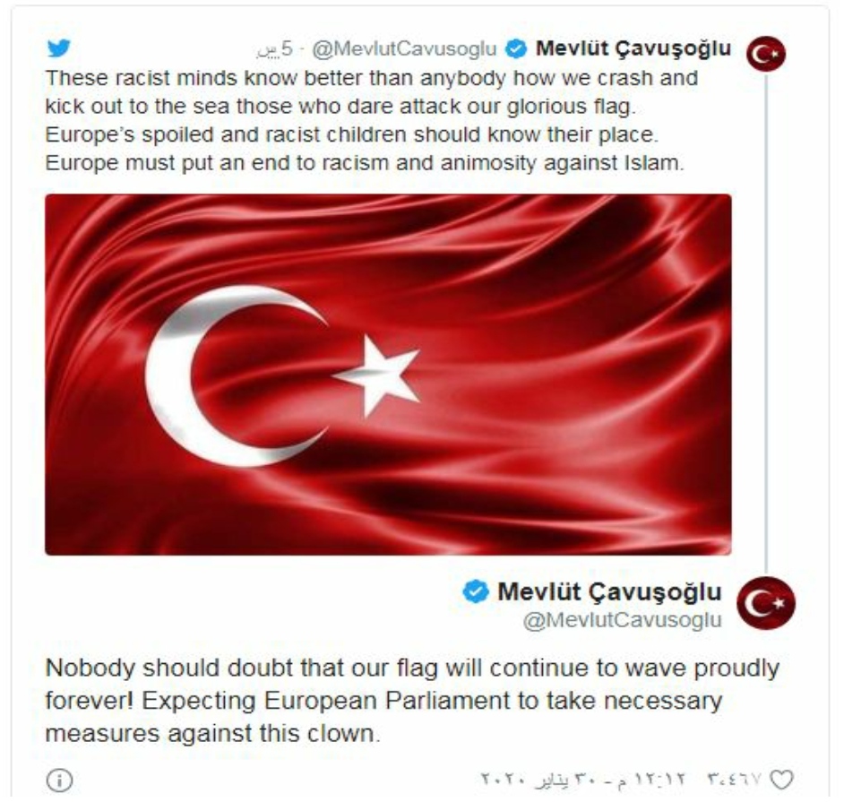Viewport: 844px width, 802px height.
Task: Like the tweet with the heart icon
Action: tap(781, 779)
